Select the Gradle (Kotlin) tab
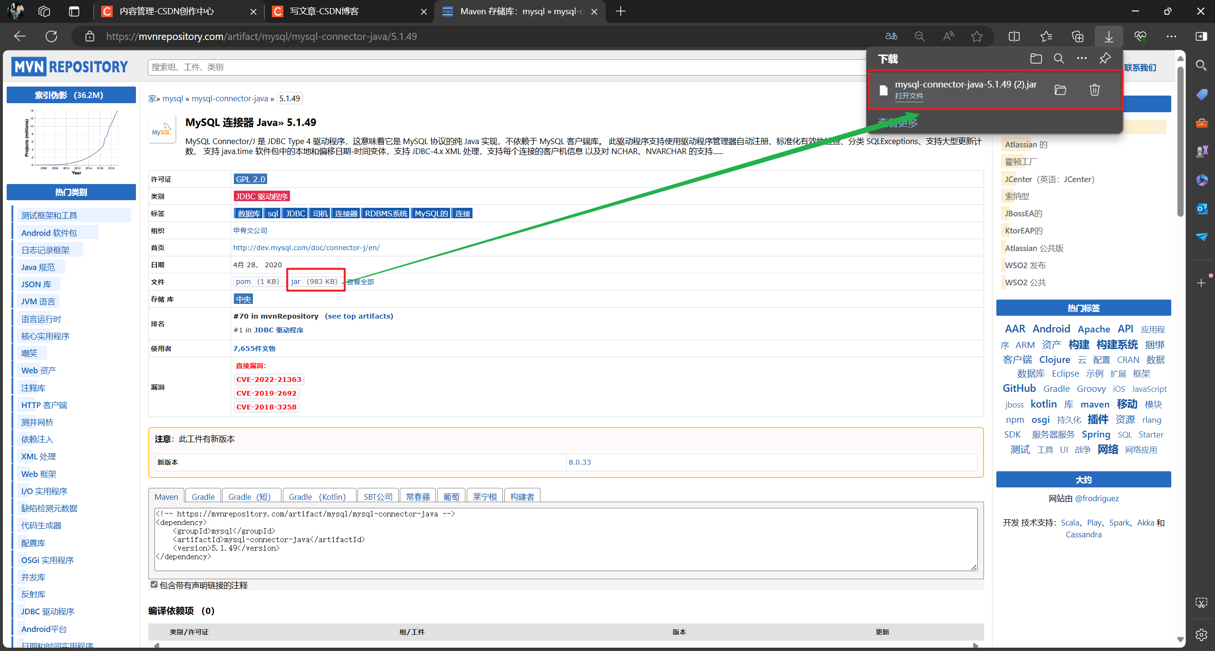This screenshot has width=1215, height=651. pyautogui.click(x=319, y=496)
